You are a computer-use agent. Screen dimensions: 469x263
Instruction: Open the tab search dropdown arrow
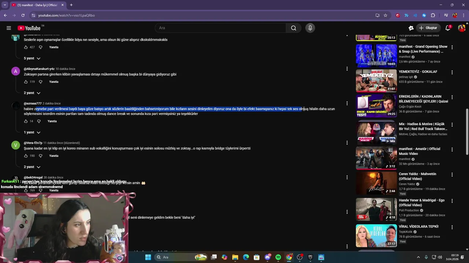(x=5, y=5)
